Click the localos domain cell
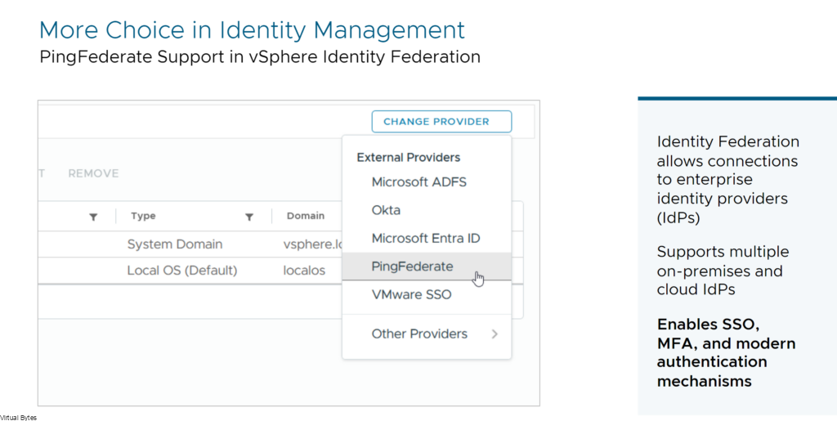Image resolution: width=837 pixels, height=421 pixels. tap(304, 271)
